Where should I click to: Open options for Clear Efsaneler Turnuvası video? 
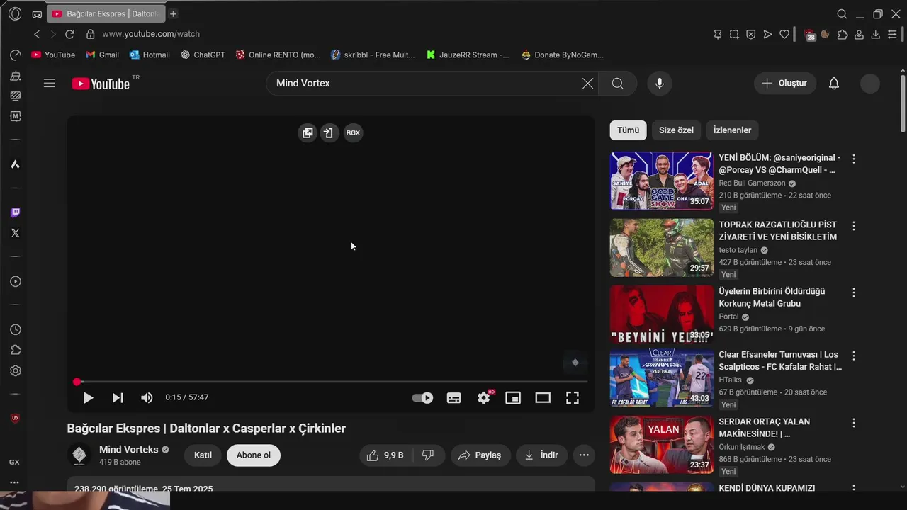tap(854, 356)
